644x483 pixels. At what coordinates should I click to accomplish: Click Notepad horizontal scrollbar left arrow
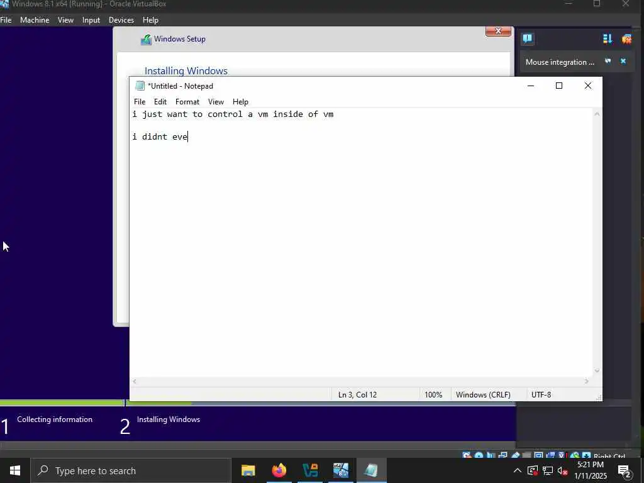[135, 381]
